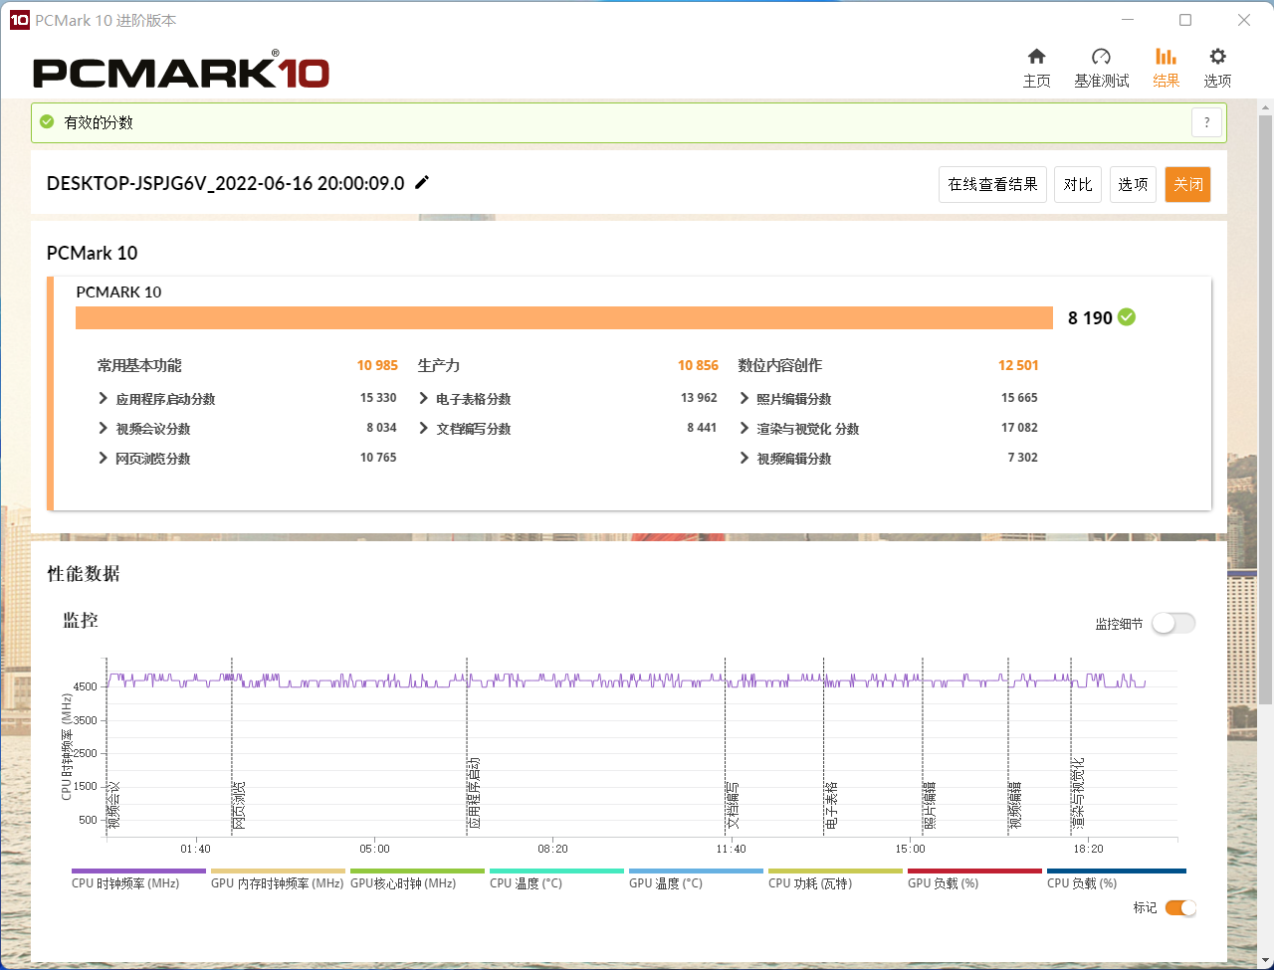Click the pencil icon to rename result
Screen dimensions: 1274x970
(x=422, y=182)
